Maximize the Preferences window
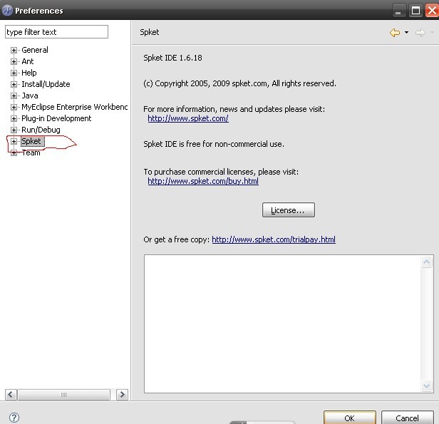439x424 pixels. click(415, 11)
